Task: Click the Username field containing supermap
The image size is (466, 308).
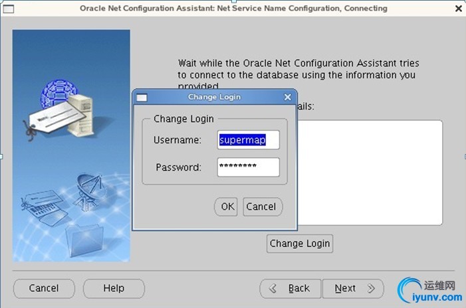Action: 248,140
